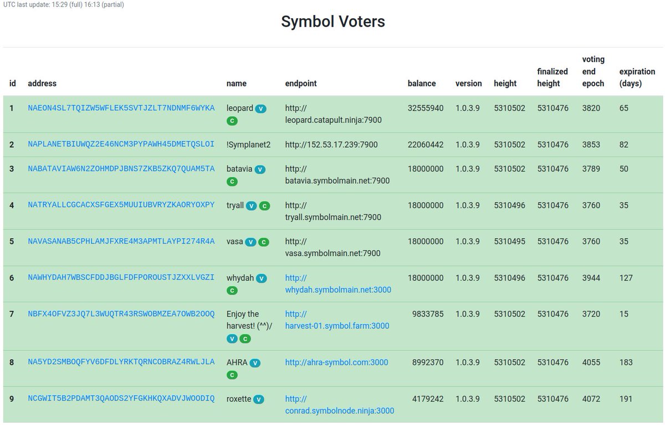Viewport: 665px width, 425px height.
Task: Open the conrad.symbolnode.ninja:3000 endpoint link
Action: pos(340,405)
